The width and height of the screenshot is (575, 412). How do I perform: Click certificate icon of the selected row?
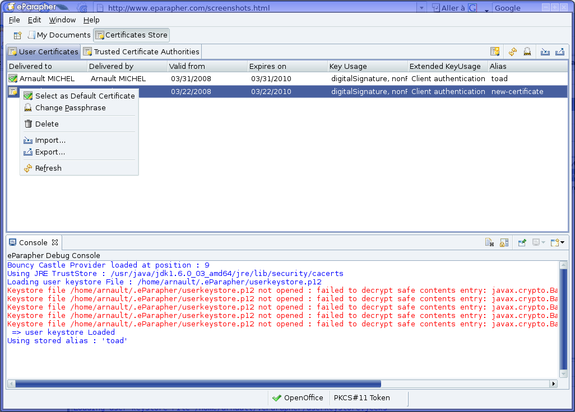(x=13, y=91)
